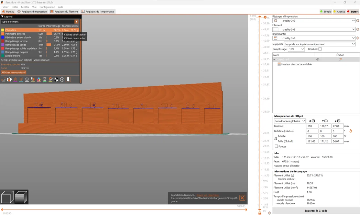
Task: Reset rotation with orange arrow icon
Action: point(351,131)
